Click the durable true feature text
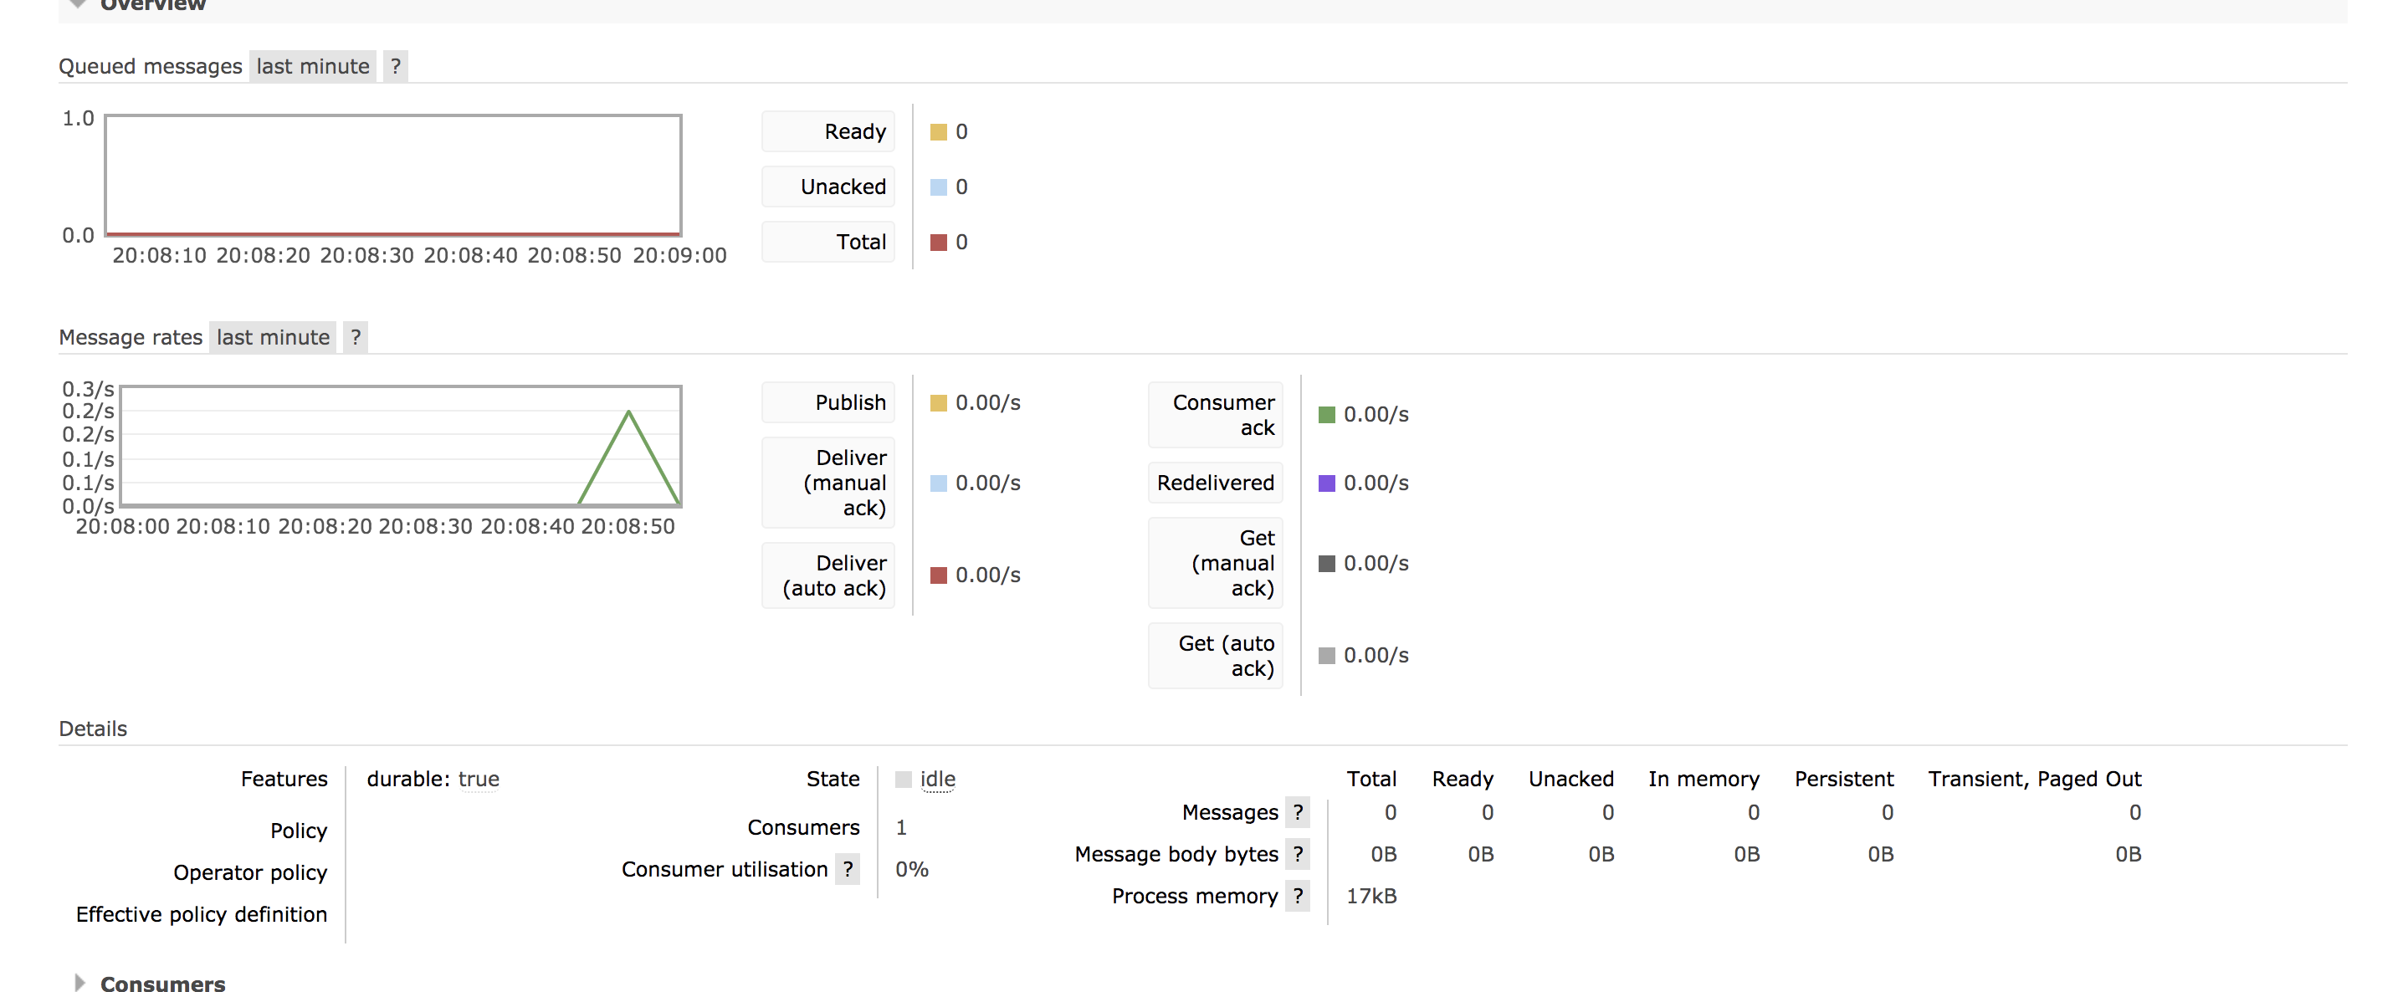Image resolution: width=2408 pixels, height=992 pixels. (x=479, y=779)
